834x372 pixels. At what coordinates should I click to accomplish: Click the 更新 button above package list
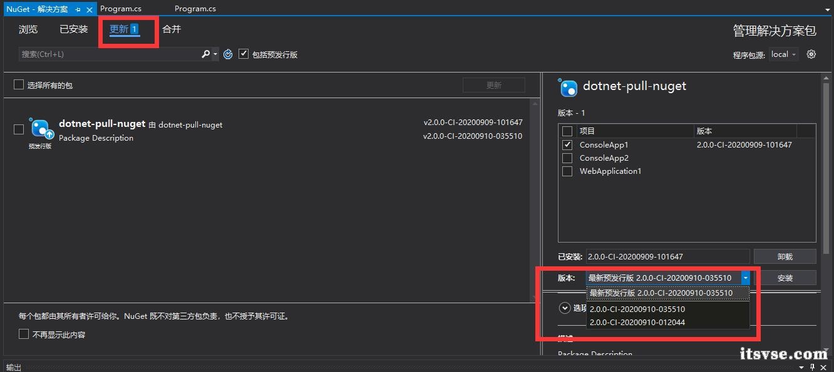click(494, 85)
